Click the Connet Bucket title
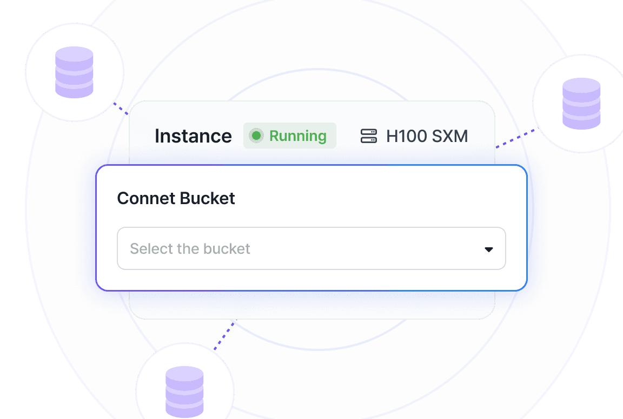The height and width of the screenshot is (419, 623). coord(176,198)
